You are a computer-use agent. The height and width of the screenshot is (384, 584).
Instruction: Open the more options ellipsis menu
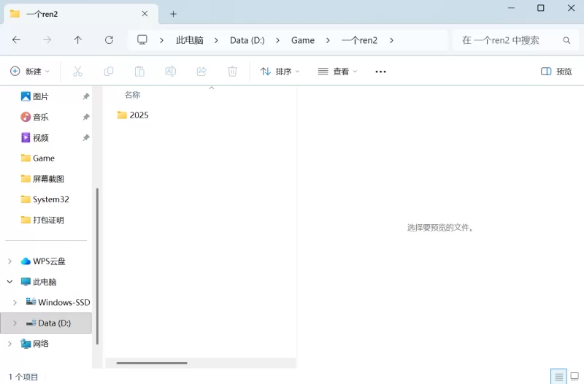380,72
